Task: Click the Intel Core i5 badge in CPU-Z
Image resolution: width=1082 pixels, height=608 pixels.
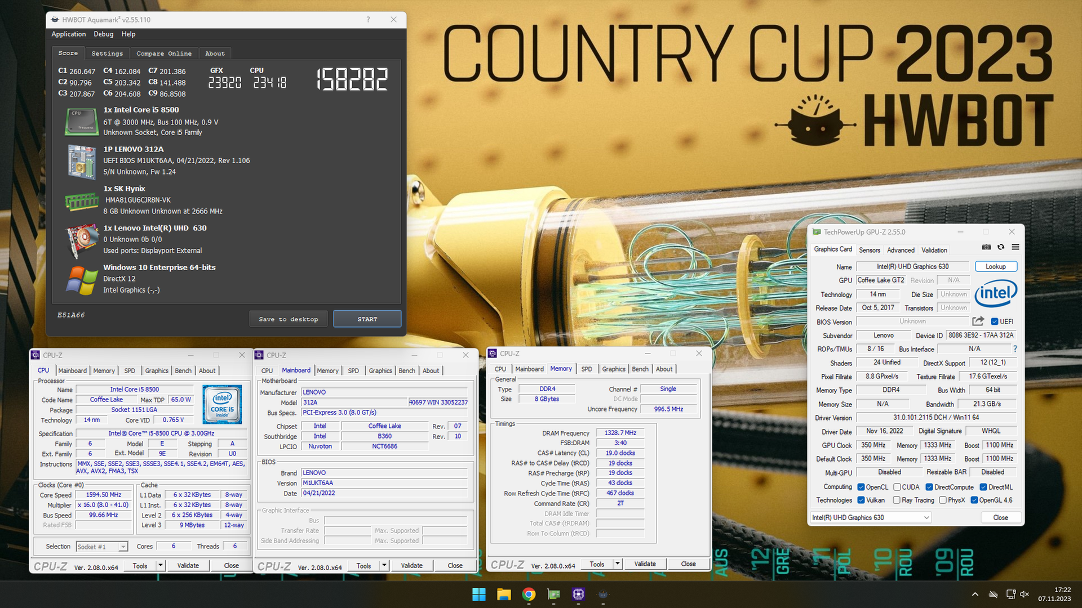Action: click(x=222, y=404)
